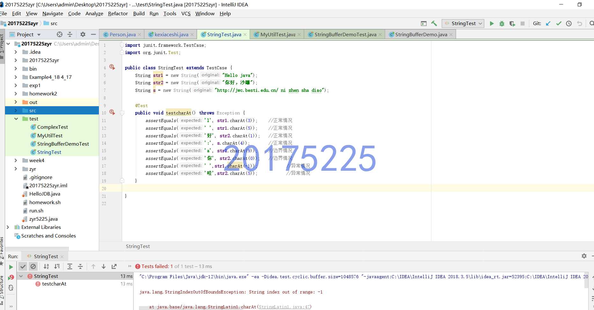Show Git history clock icon

pyautogui.click(x=569, y=24)
